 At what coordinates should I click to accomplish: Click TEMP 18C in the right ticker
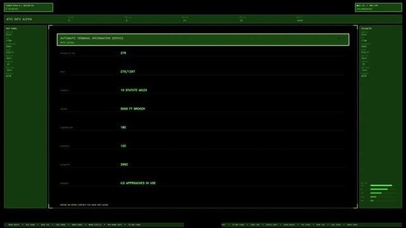coord(255,225)
